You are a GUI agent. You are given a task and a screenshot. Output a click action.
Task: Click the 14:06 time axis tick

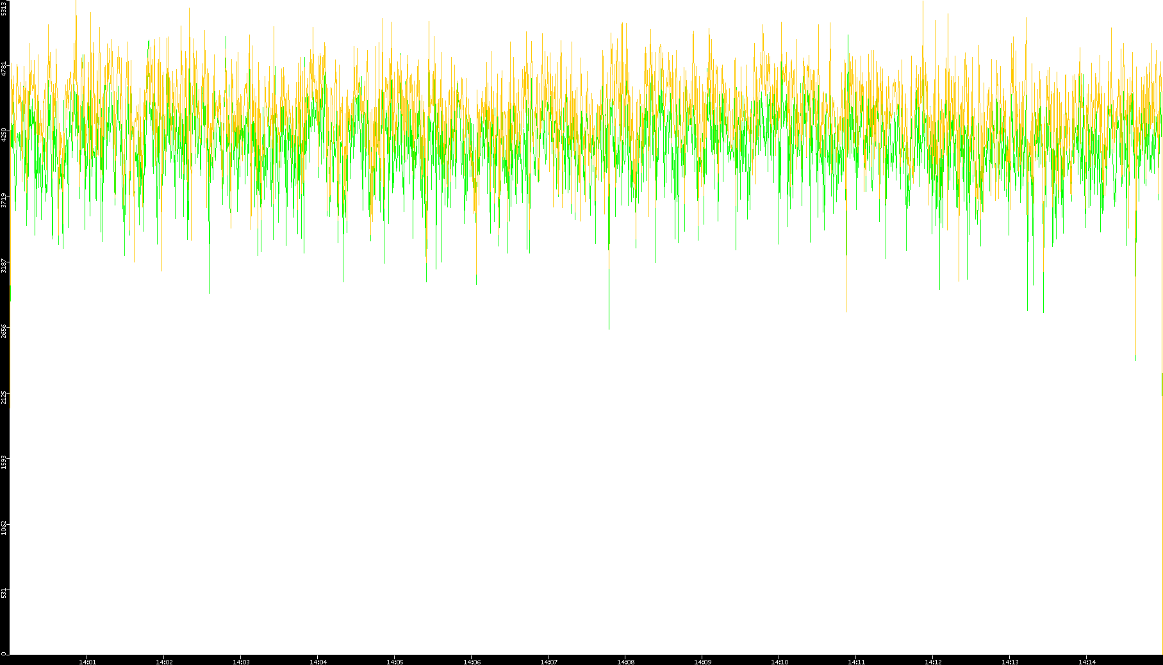(472, 662)
